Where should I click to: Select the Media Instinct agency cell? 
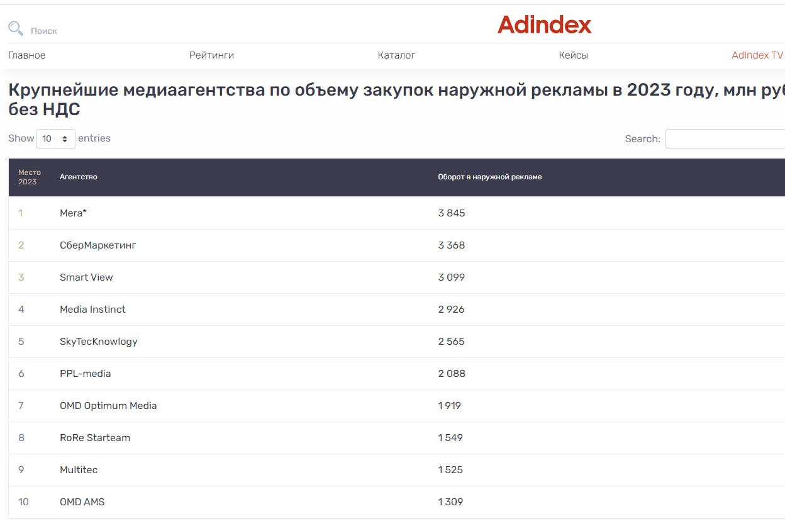point(92,310)
